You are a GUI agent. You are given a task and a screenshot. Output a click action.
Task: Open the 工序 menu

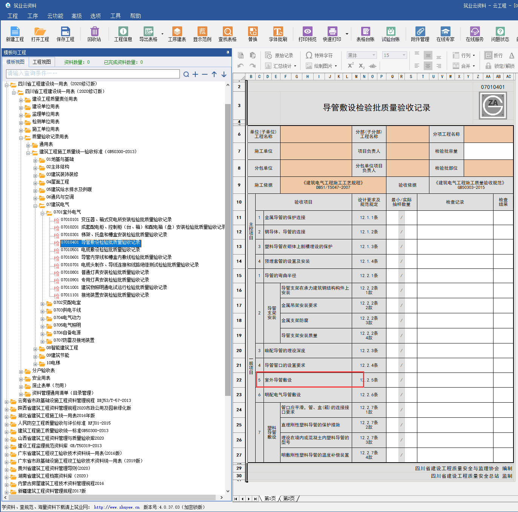point(33,16)
